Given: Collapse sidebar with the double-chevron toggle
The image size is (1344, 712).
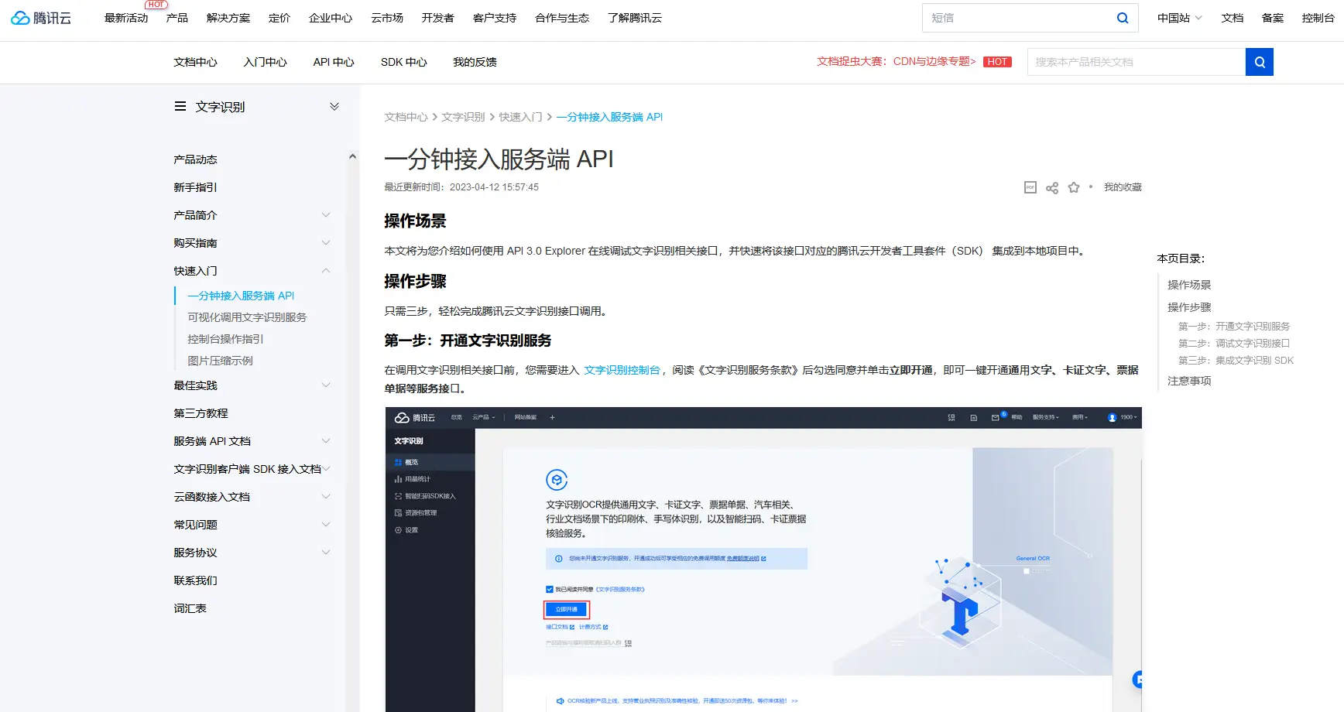Looking at the screenshot, I should (335, 106).
